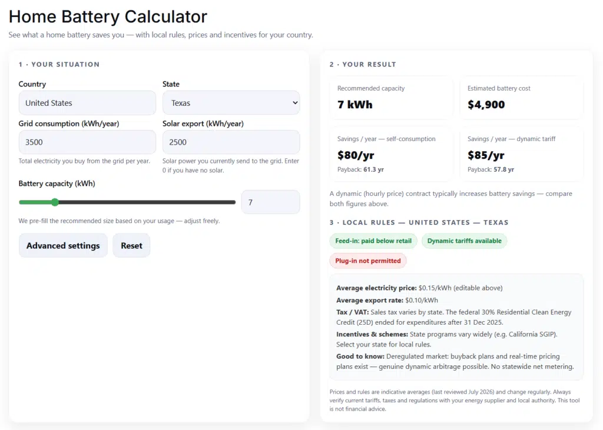Click the Feed-in: paid below retail badge
The width and height of the screenshot is (603, 430).
(373, 241)
